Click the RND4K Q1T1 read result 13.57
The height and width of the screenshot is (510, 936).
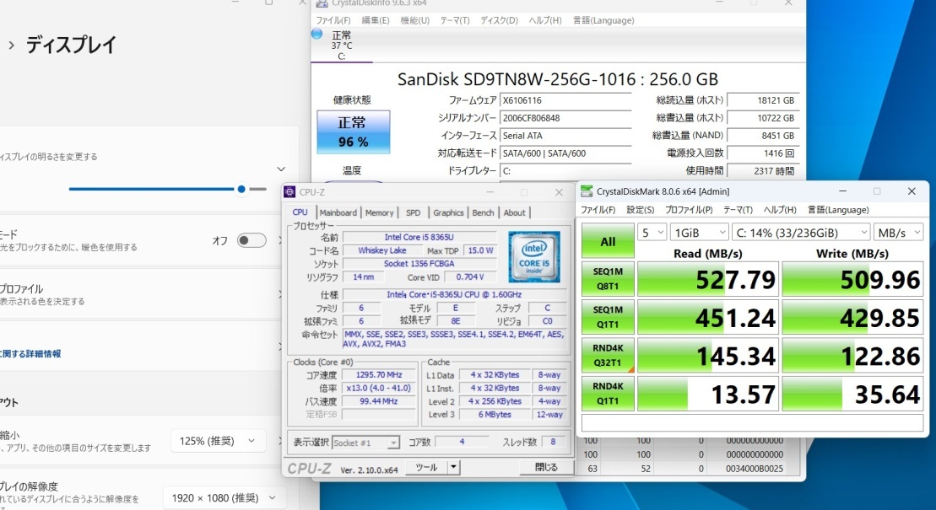(x=708, y=393)
